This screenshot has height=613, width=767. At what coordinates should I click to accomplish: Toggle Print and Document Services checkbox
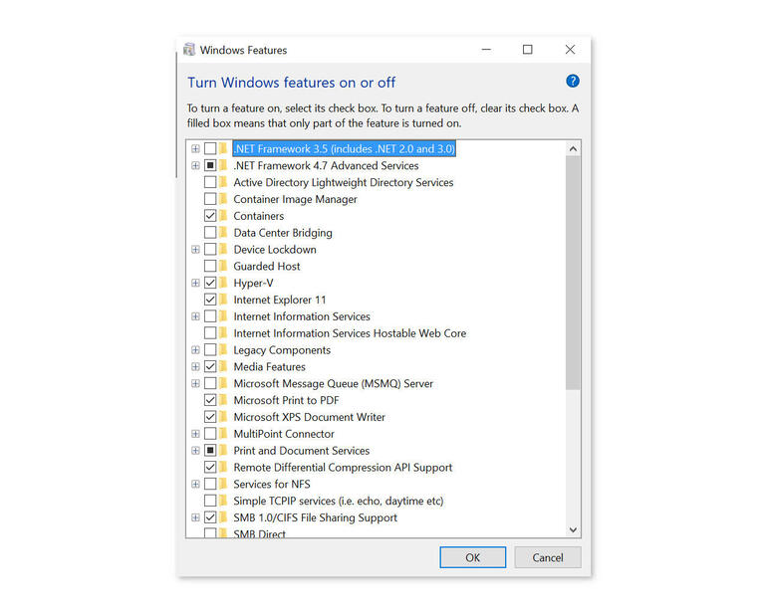210,450
